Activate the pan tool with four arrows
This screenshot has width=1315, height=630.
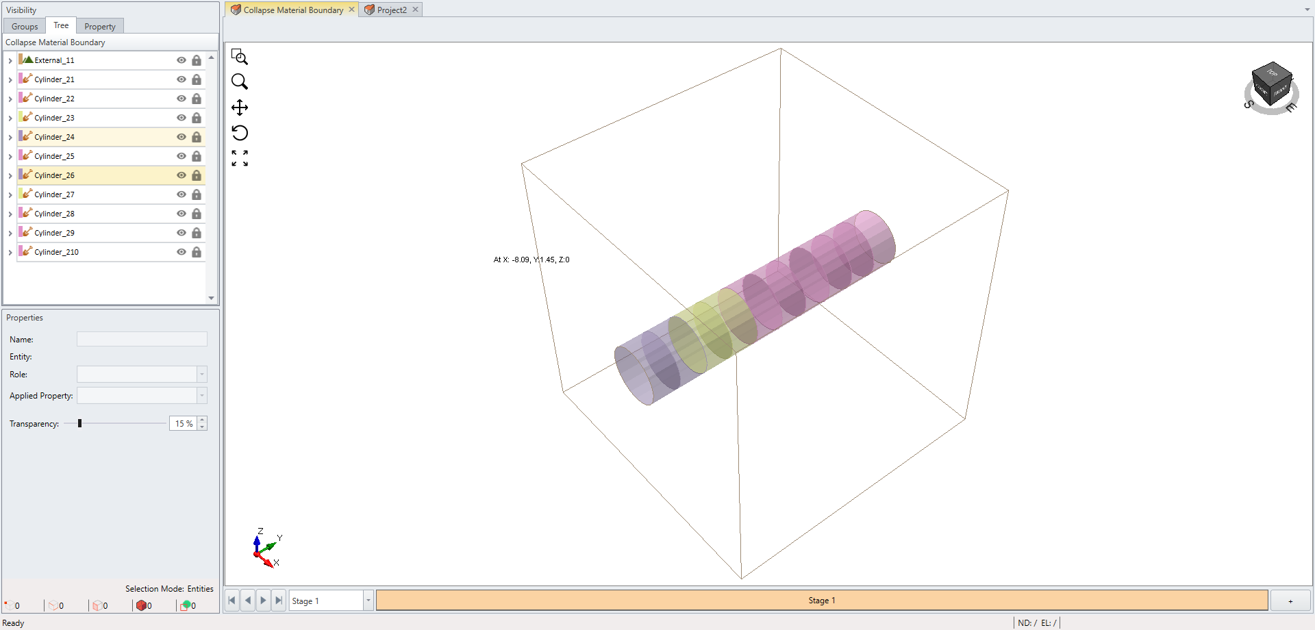pos(239,108)
